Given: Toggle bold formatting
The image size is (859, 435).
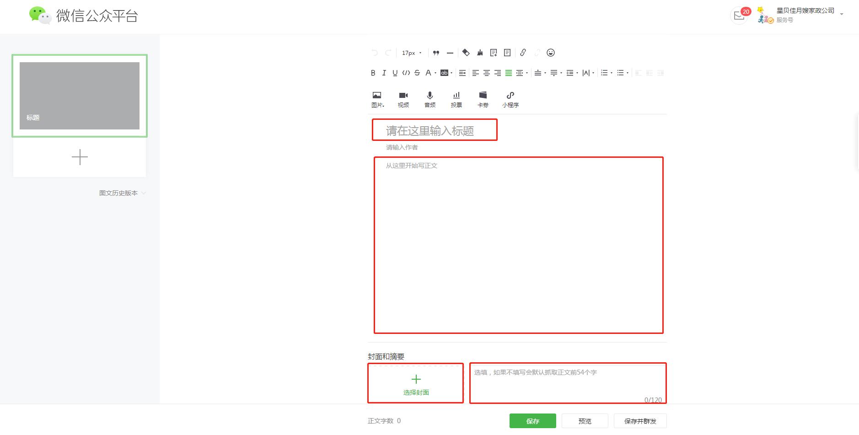Looking at the screenshot, I should pos(373,73).
